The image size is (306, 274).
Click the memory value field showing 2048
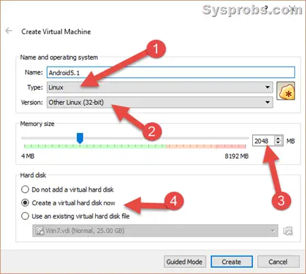[264, 141]
